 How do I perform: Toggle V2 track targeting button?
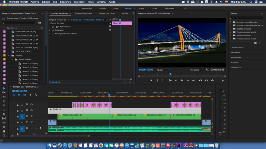(x=22, y=116)
